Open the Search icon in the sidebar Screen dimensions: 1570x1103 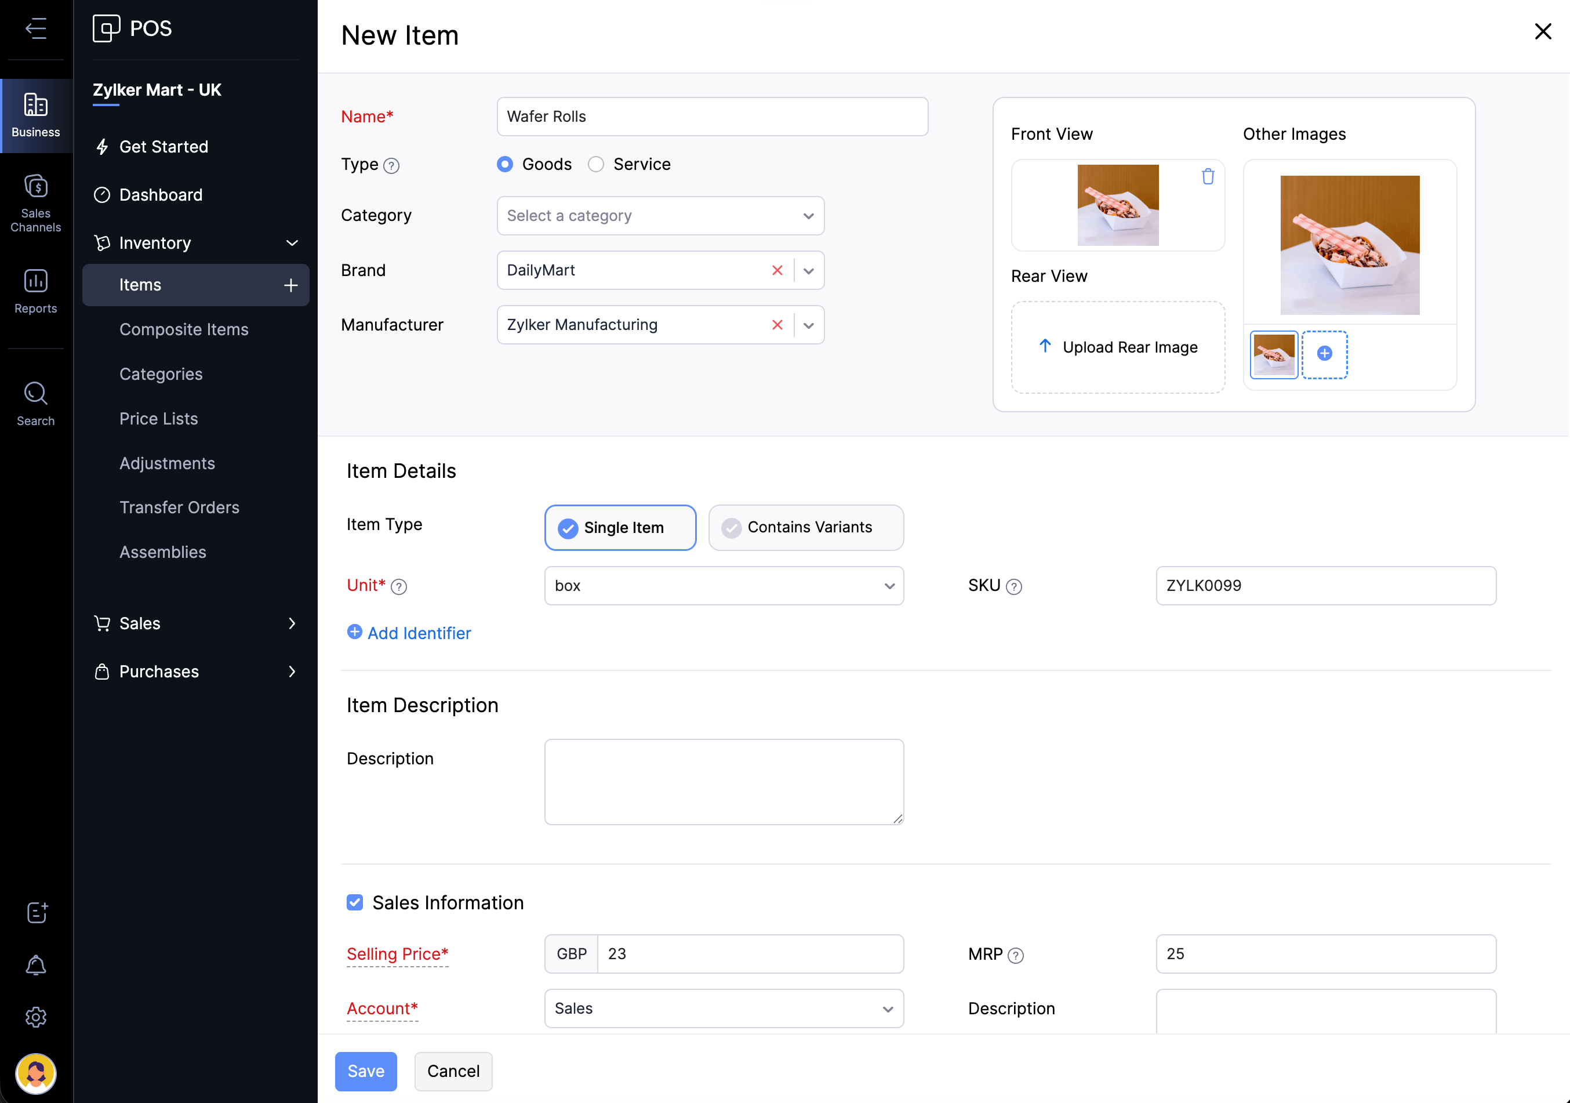(x=35, y=404)
